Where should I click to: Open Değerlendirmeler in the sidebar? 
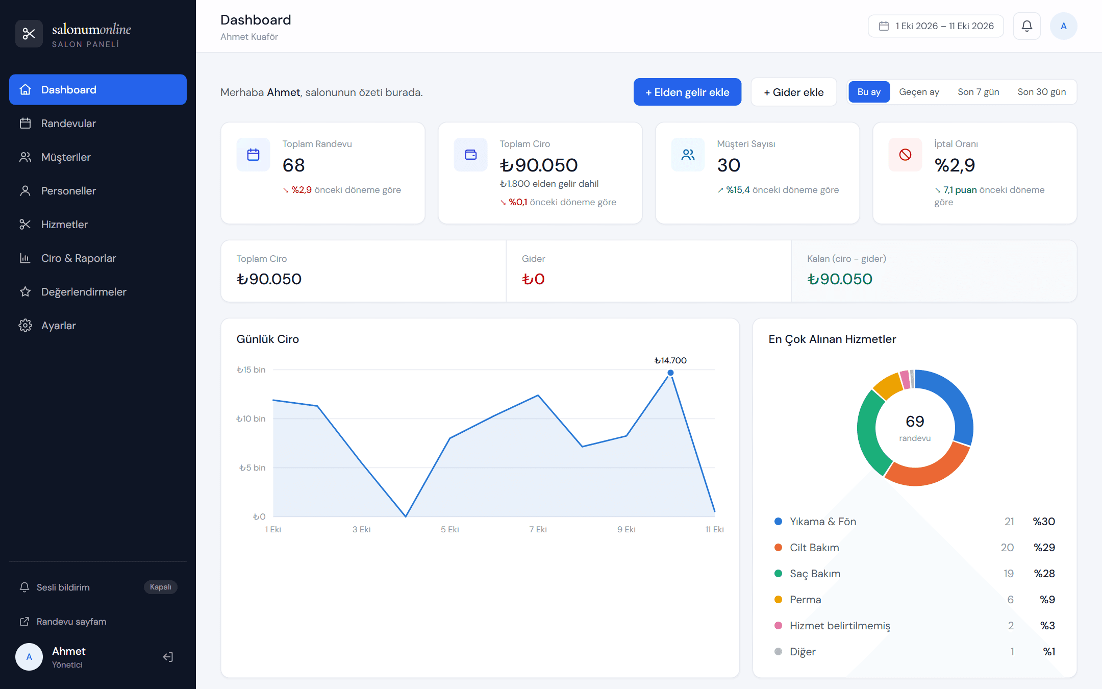[x=98, y=292]
